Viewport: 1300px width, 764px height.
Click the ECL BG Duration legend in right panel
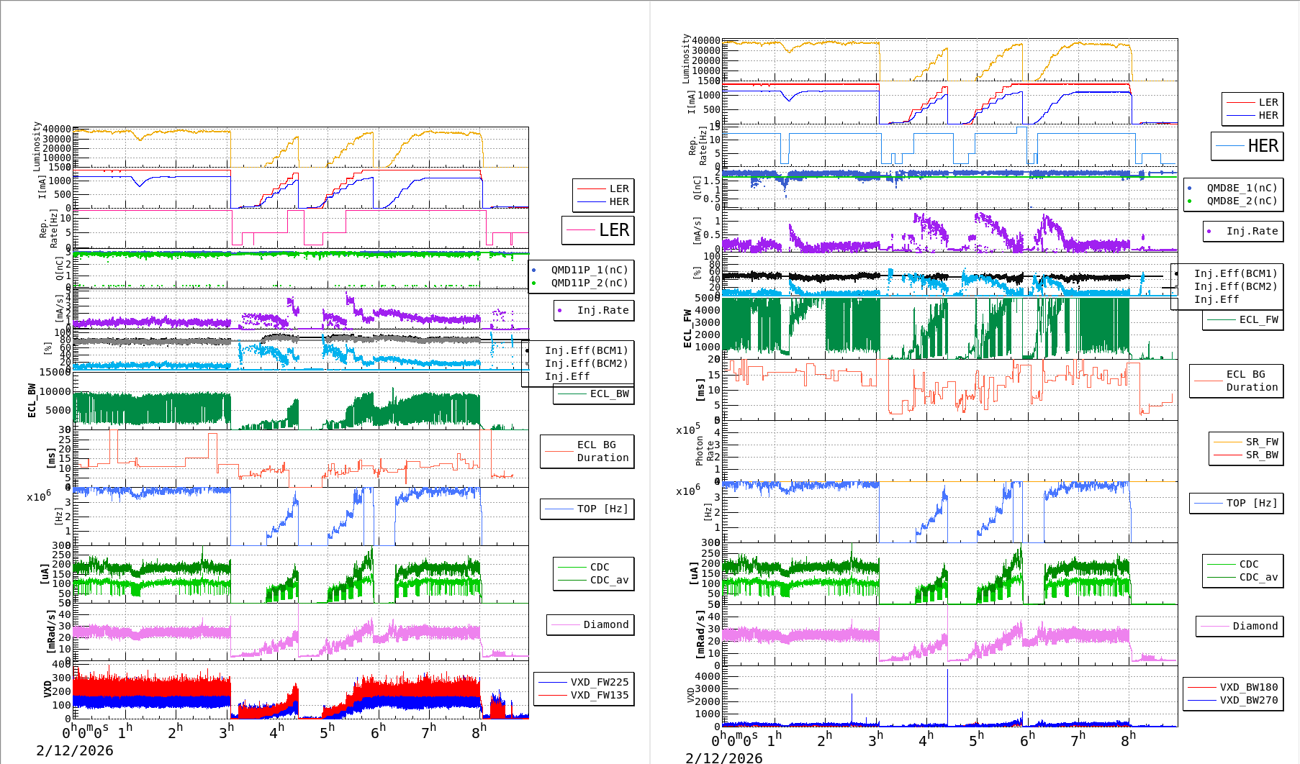click(x=1237, y=381)
